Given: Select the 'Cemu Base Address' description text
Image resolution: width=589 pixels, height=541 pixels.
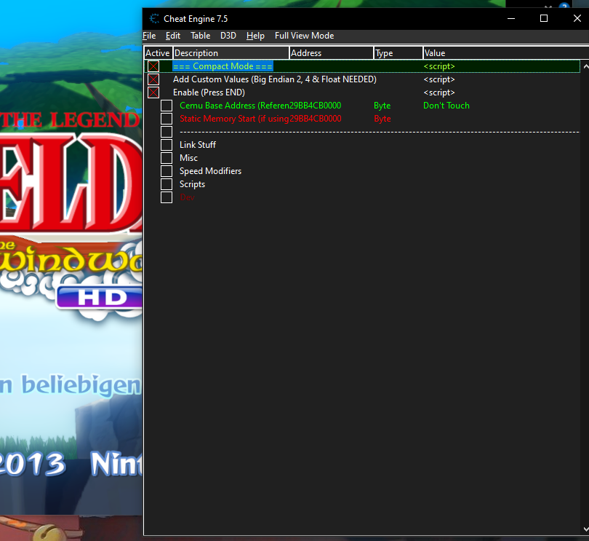Looking at the screenshot, I should tap(234, 106).
